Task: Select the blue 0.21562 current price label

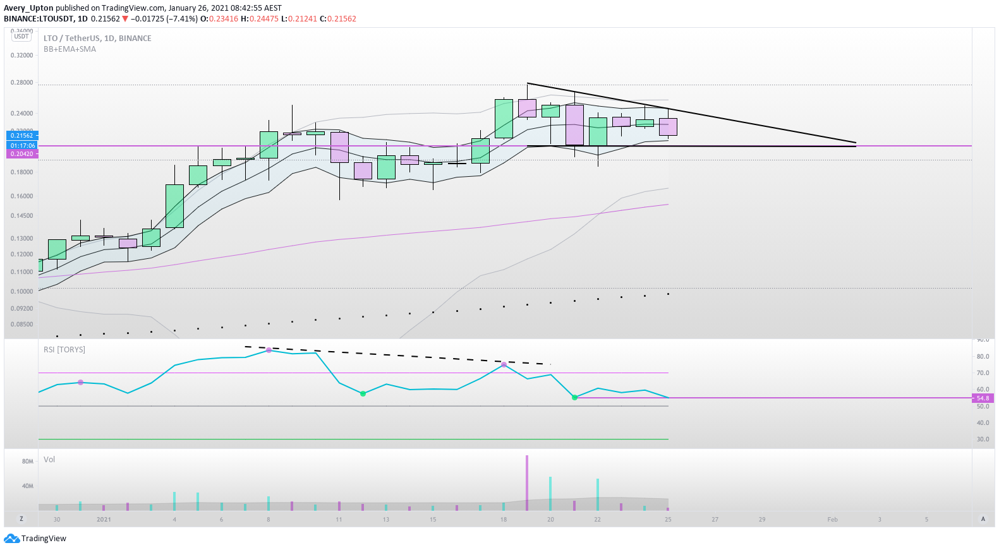Action: tap(22, 135)
